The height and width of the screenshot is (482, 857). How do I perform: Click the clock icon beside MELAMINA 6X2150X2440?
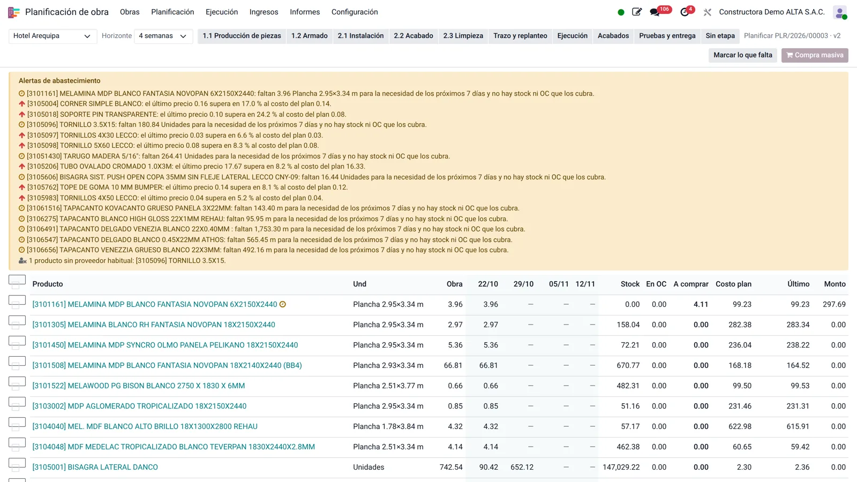[283, 304]
